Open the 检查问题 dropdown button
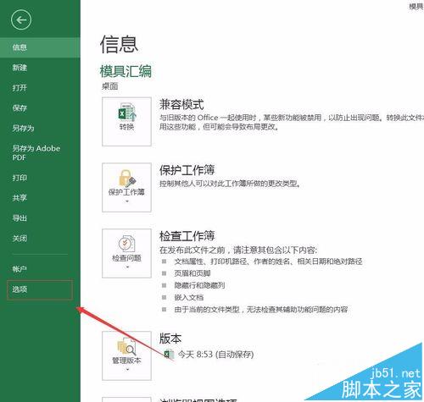 (126, 253)
